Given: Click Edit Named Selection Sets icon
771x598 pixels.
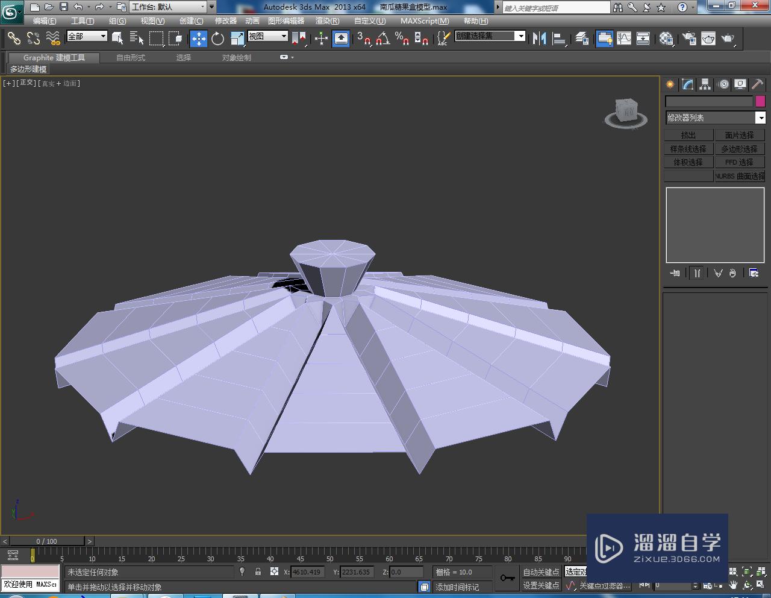Looking at the screenshot, I should [443, 39].
